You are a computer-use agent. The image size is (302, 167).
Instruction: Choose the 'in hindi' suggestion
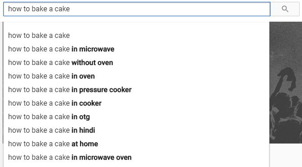(x=136, y=130)
